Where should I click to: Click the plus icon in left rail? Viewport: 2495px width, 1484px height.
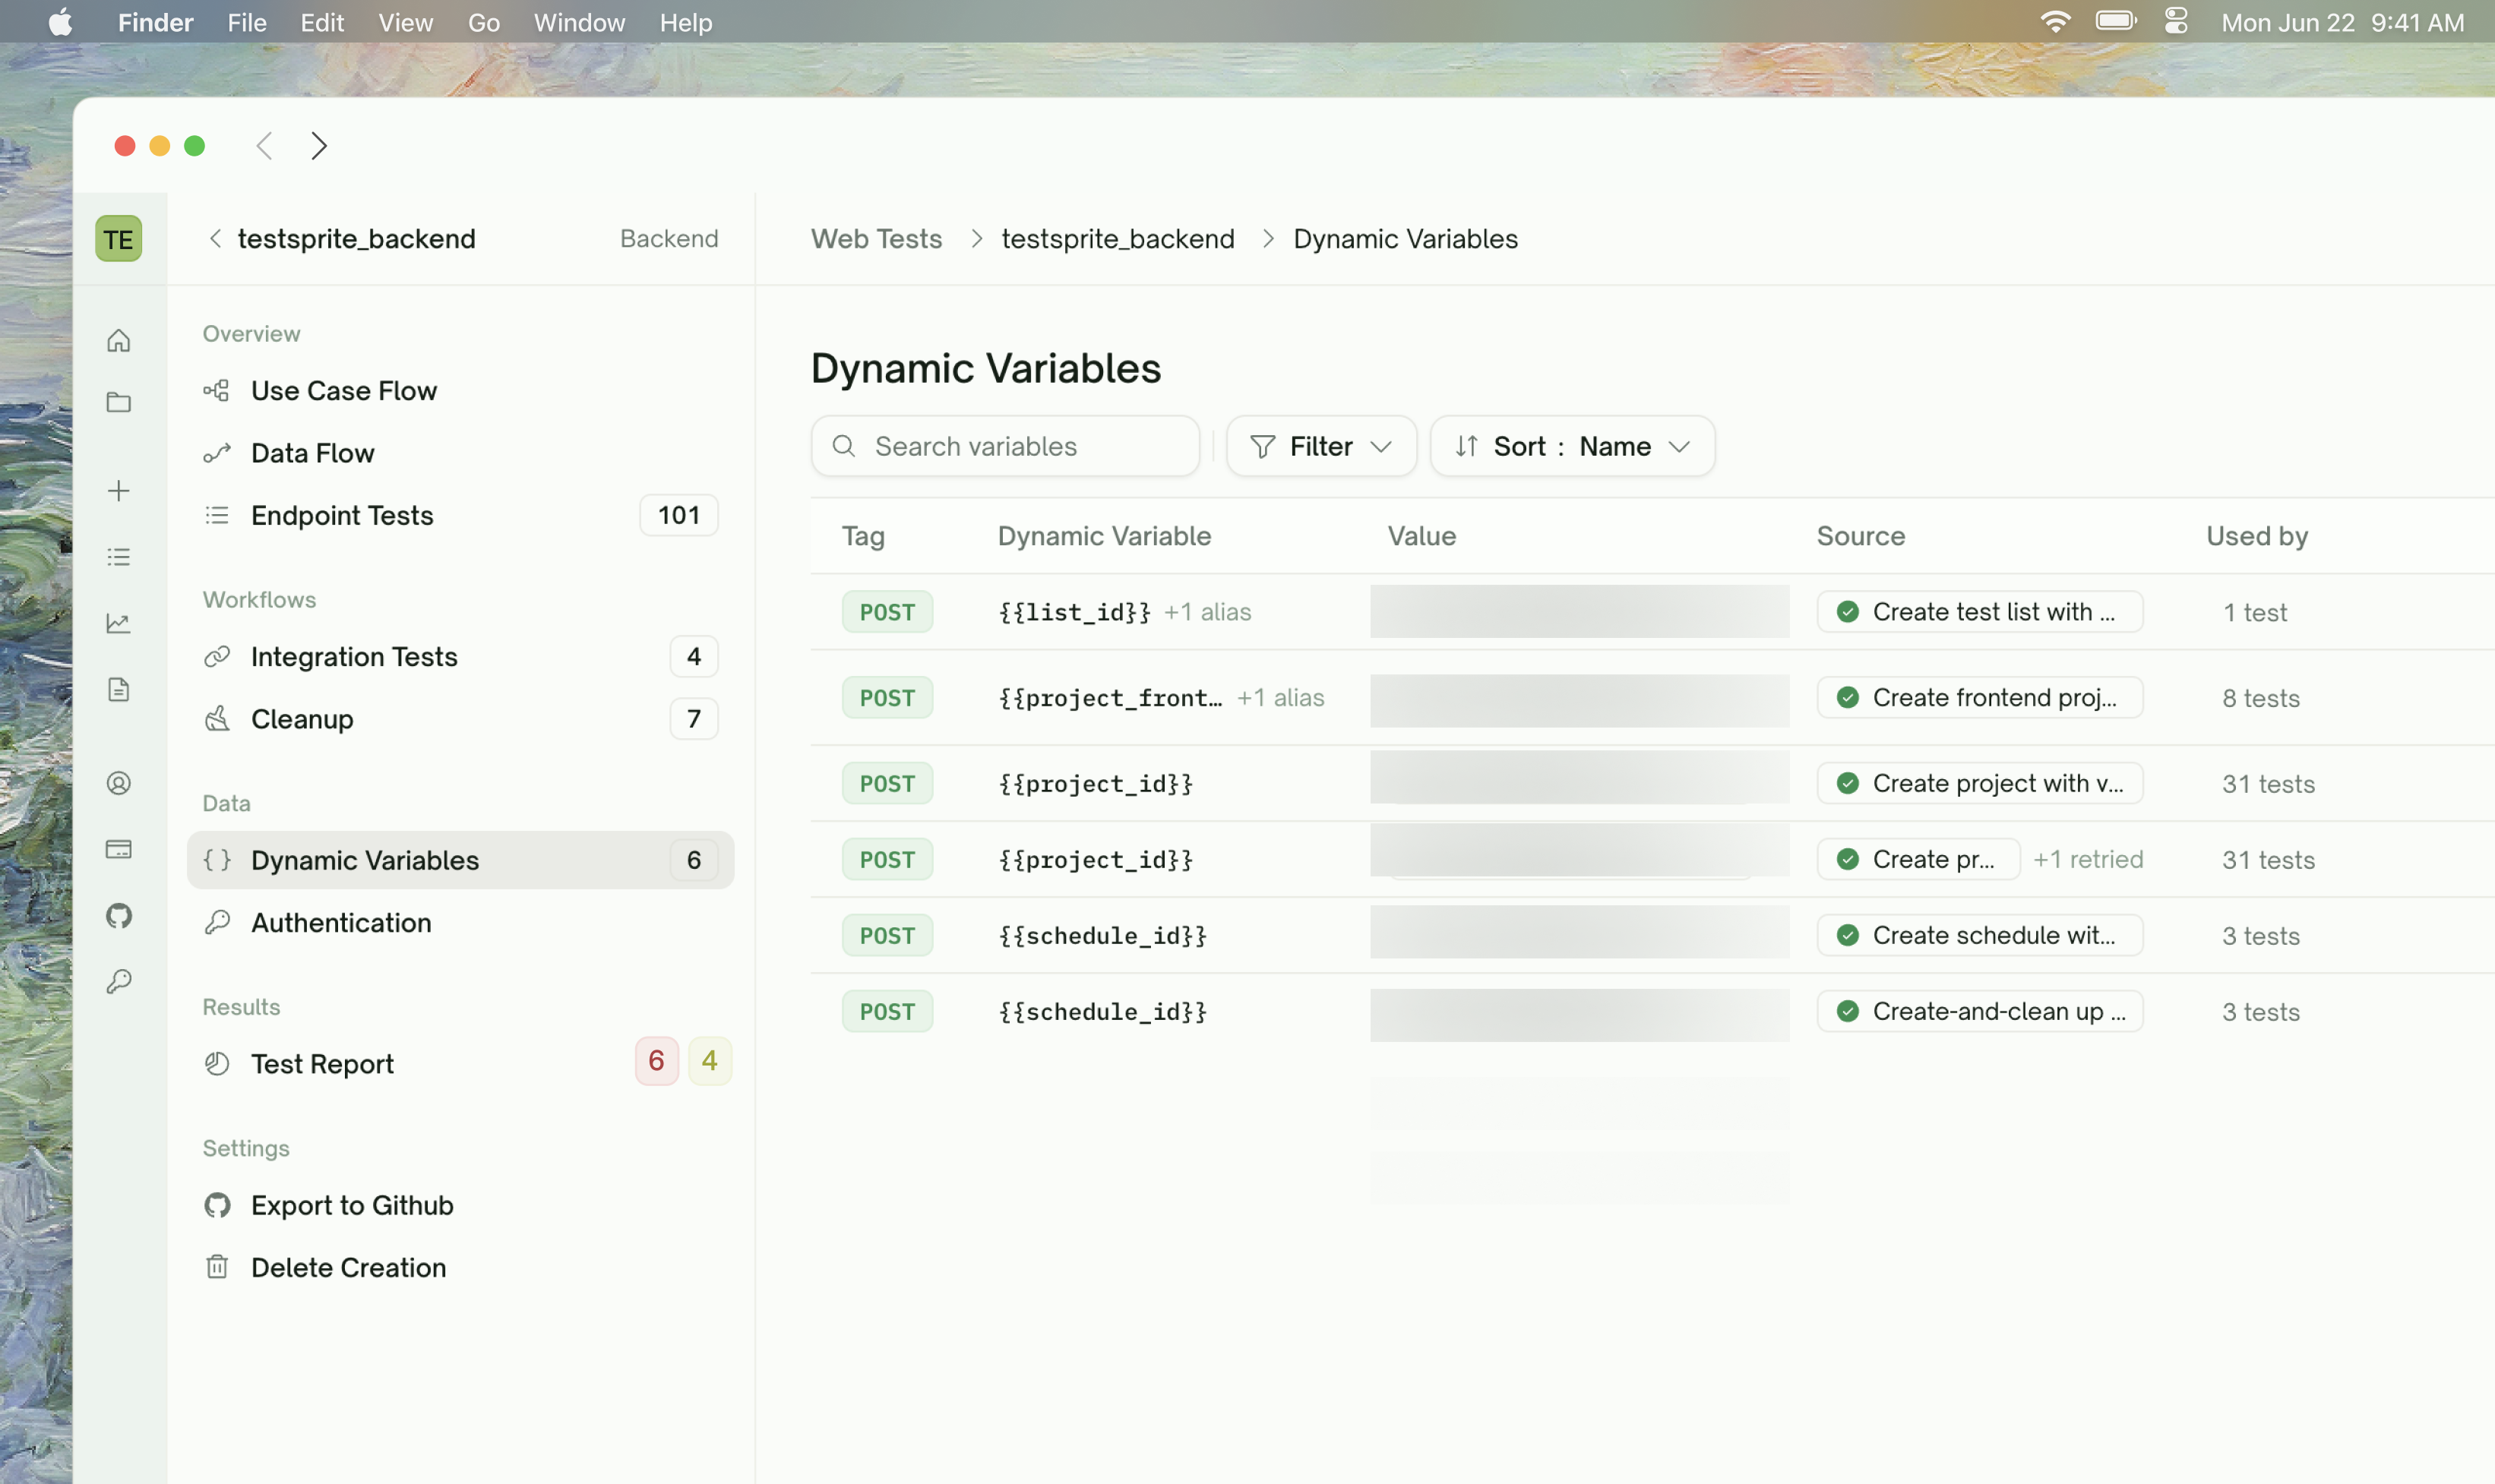pyautogui.click(x=118, y=491)
